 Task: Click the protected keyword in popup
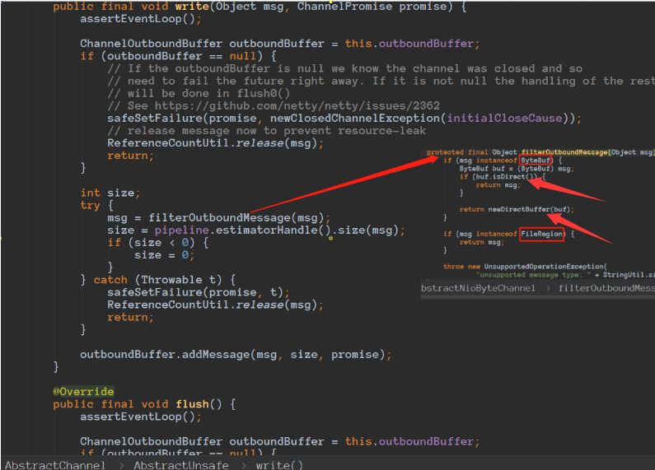[445, 152]
